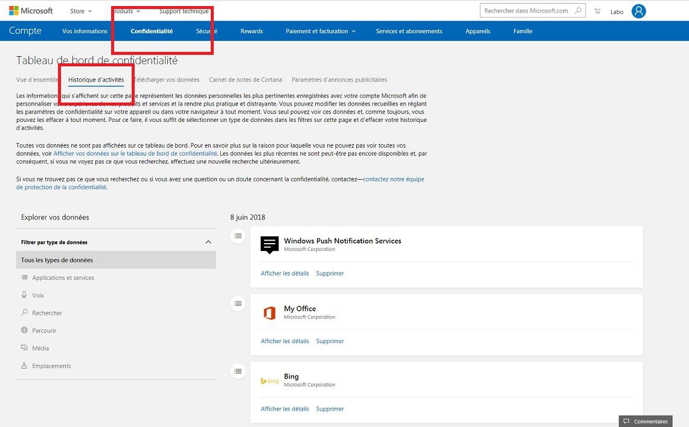Expand the Store dropdown menu

82,11
